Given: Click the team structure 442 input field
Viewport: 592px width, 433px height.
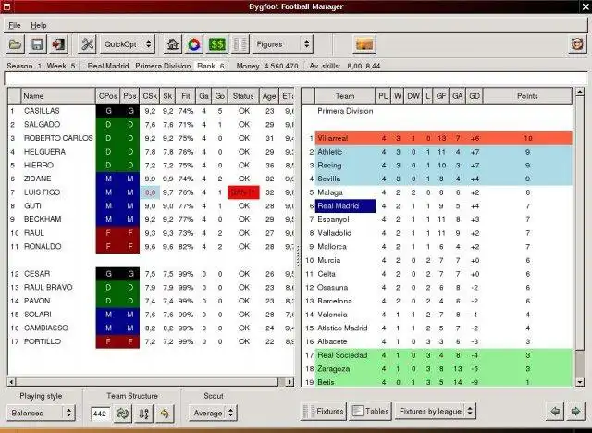Looking at the screenshot, I should pos(100,414).
